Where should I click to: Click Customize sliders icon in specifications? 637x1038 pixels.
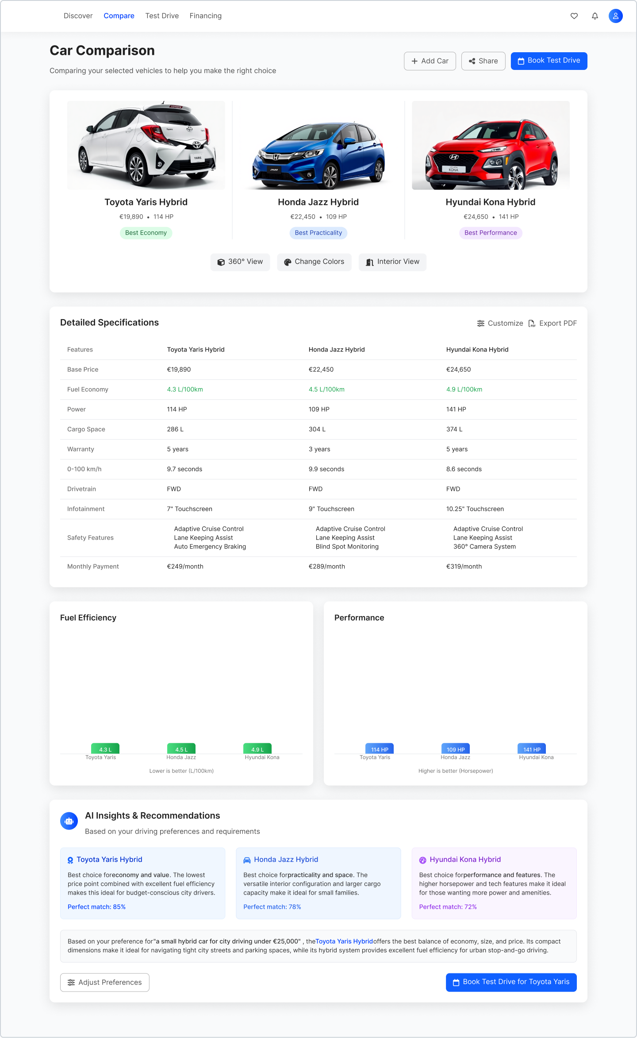(481, 324)
